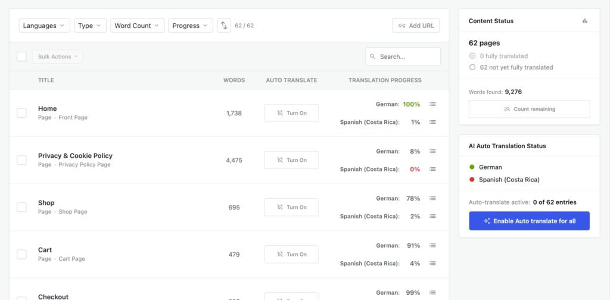Open Spanish string list for Privacy & Cookie Policy
This screenshot has width=610, height=300.
(432, 169)
